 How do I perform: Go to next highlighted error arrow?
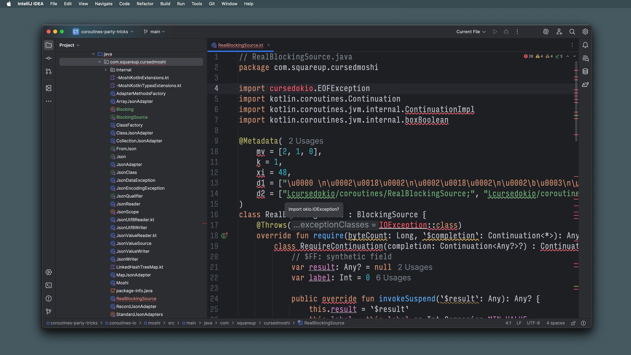coord(574,56)
